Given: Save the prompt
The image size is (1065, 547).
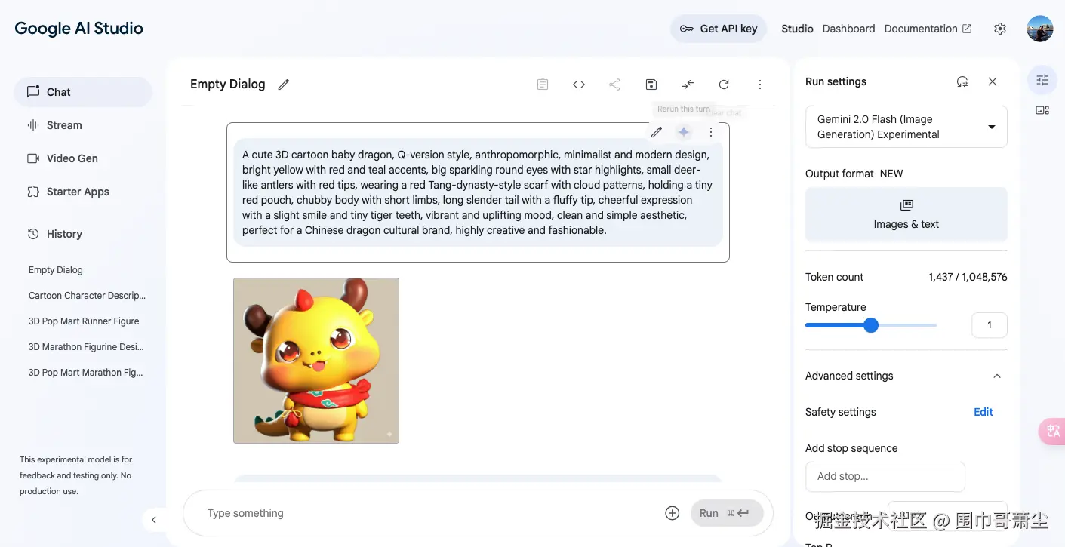Looking at the screenshot, I should [651, 84].
